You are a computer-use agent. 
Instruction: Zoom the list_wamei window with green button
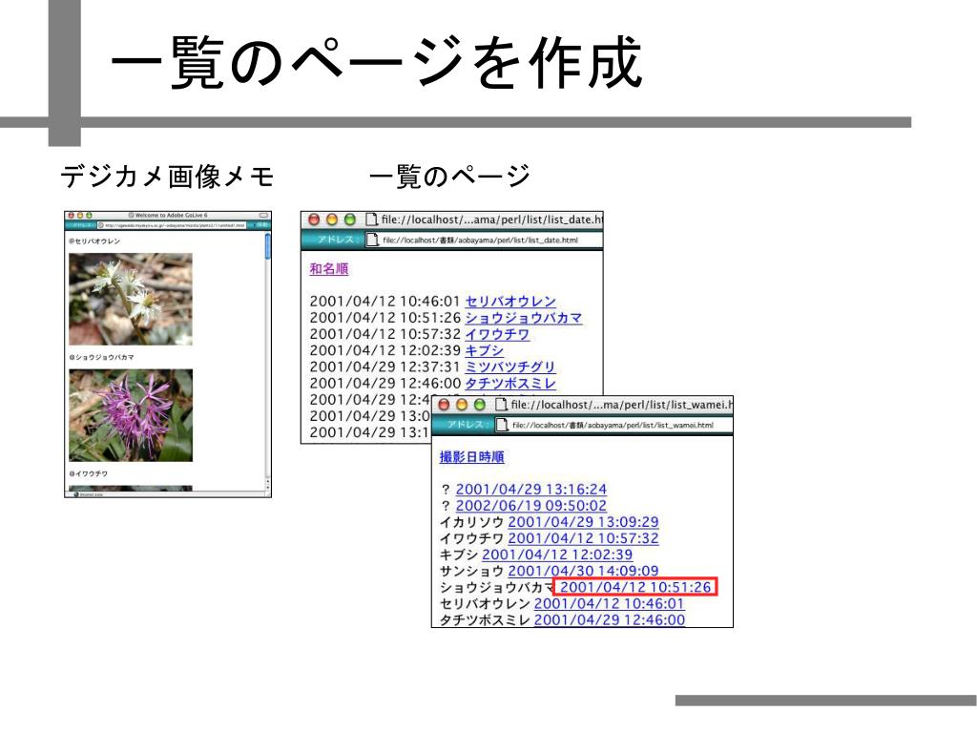[x=480, y=405]
